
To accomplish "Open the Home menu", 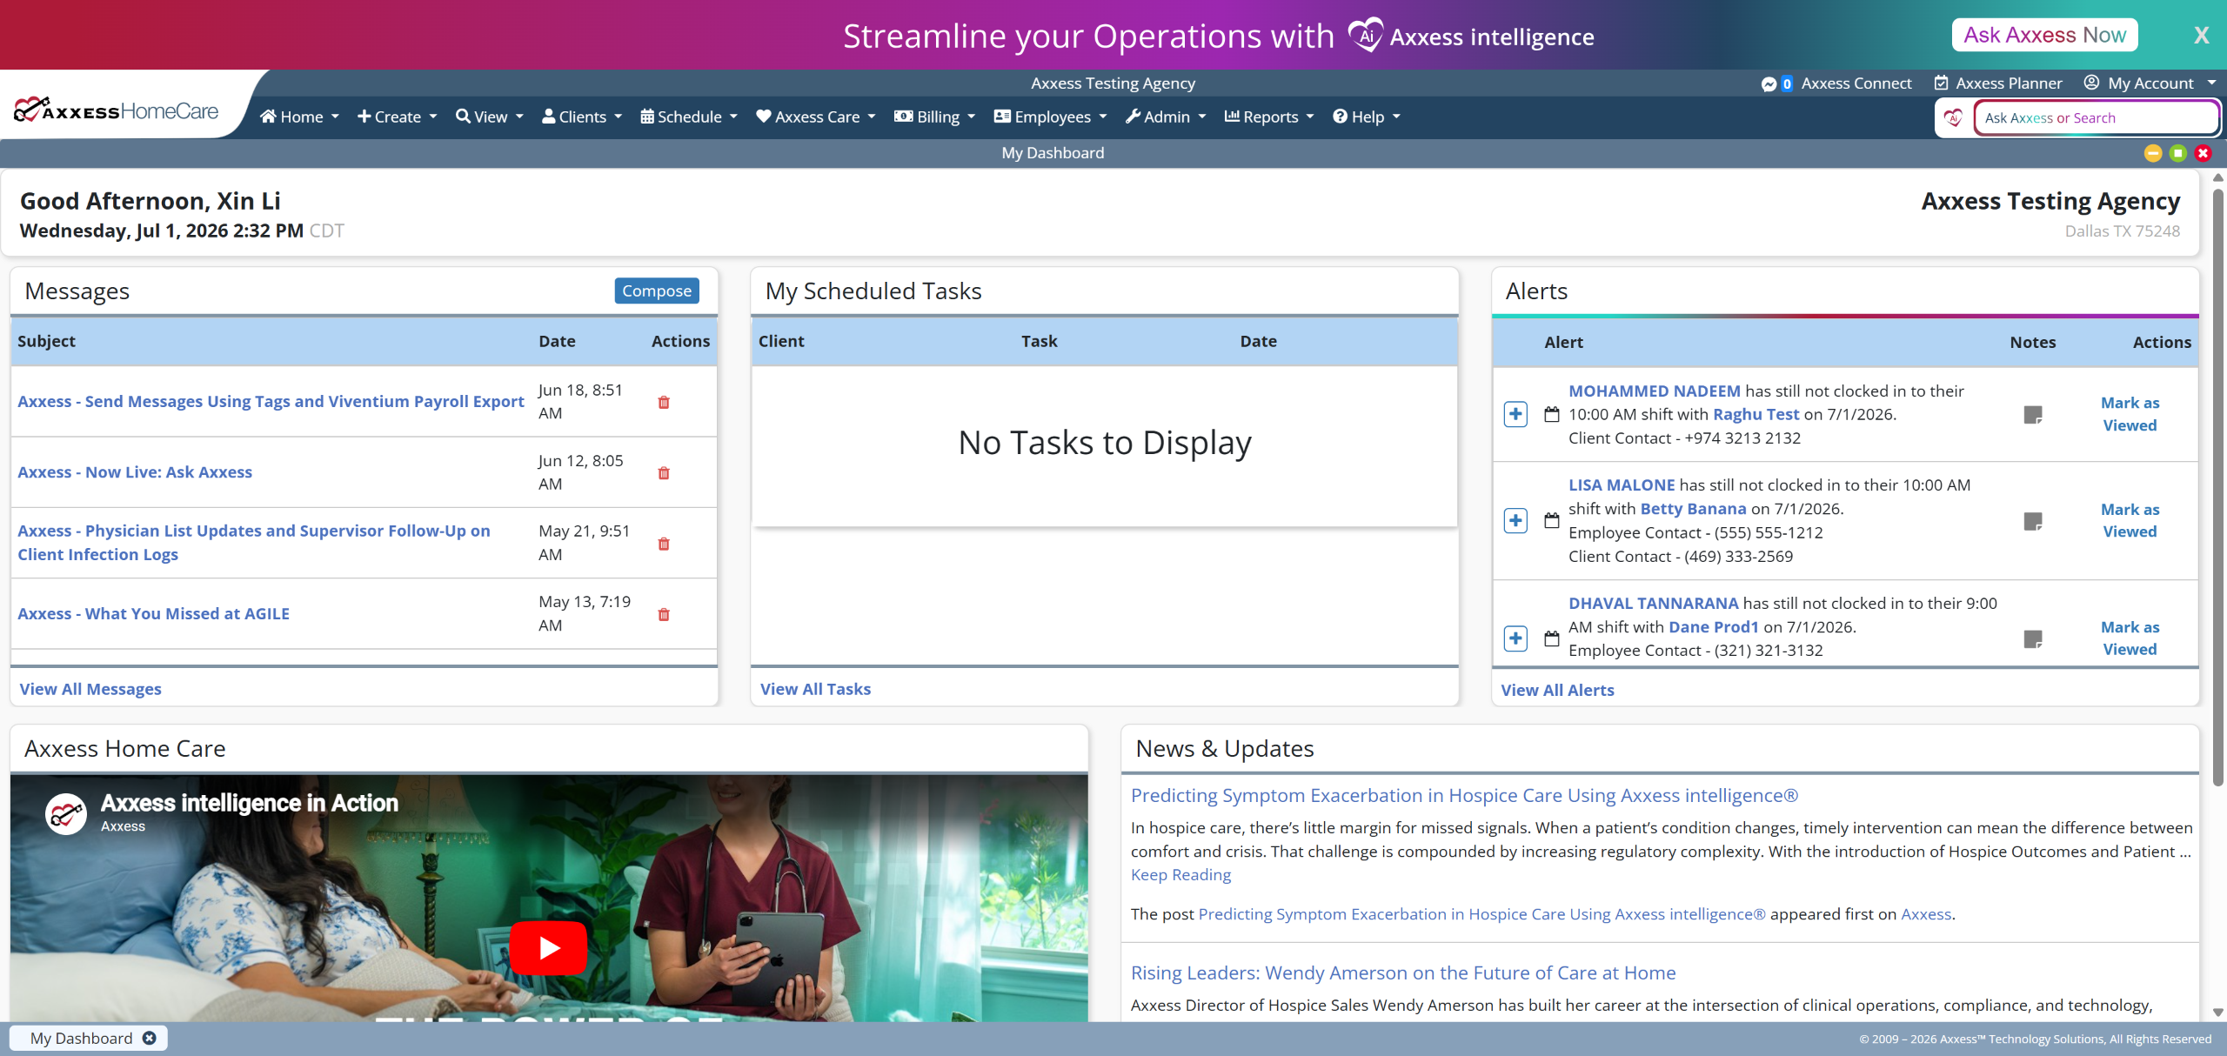I will click(299, 117).
